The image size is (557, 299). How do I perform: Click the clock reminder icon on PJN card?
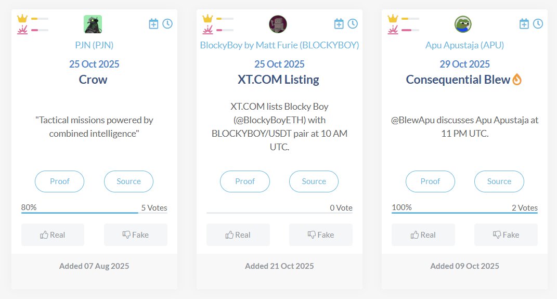(x=167, y=24)
